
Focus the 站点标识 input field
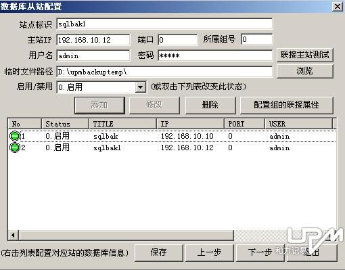pyautogui.click(x=164, y=24)
